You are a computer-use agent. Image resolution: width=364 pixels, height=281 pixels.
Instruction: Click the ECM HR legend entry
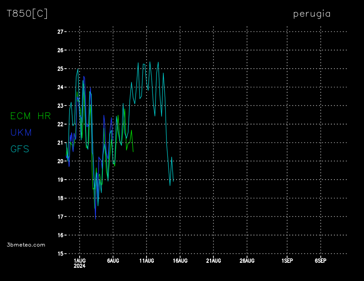pyautogui.click(x=30, y=116)
